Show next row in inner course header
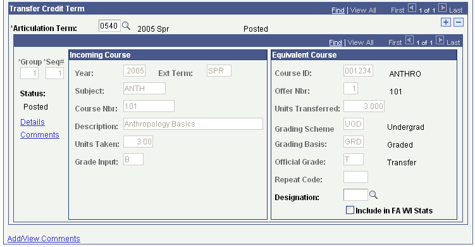The height and width of the screenshot is (247, 475). tap(440, 41)
